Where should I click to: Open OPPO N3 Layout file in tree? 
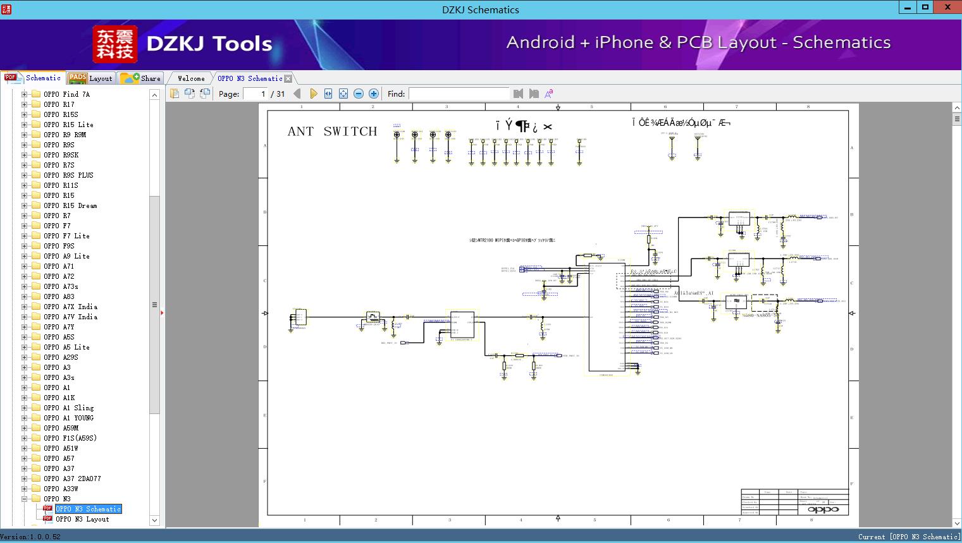pos(82,519)
